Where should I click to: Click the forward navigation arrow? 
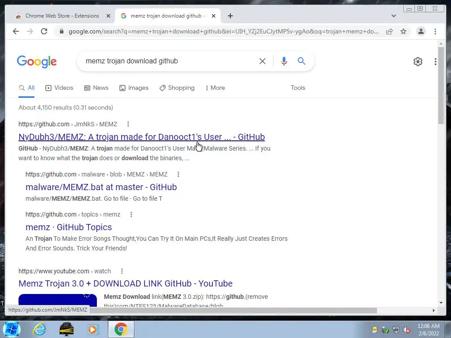(x=30, y=31)
